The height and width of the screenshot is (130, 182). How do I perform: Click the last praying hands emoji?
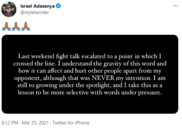pyautogui.click(x=26, y=27)
